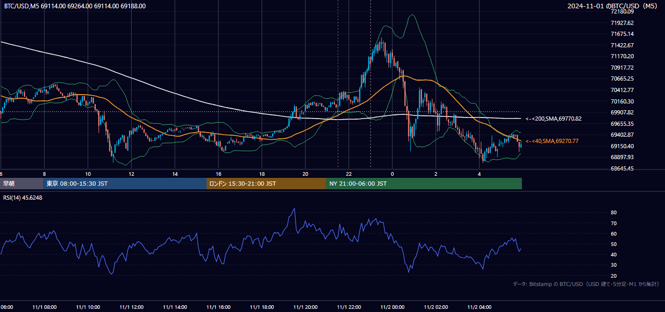
Task: Click the 11/2 02:00 time axis label
Action: (x=436, y=307)
